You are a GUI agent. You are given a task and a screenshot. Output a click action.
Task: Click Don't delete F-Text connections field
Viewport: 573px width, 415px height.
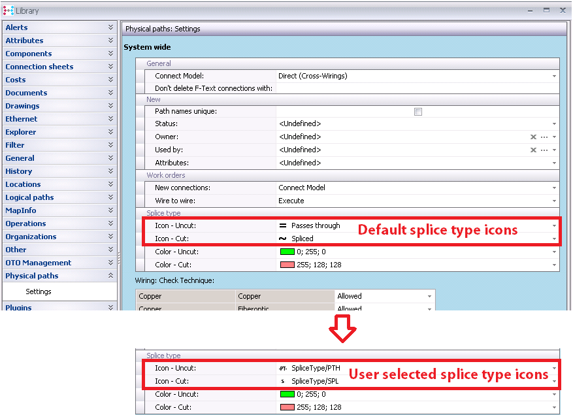click(417, 88)
